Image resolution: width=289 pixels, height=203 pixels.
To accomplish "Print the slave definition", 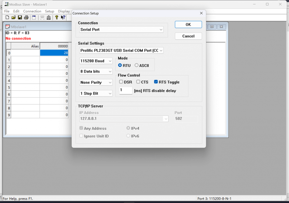I will 26,17.
